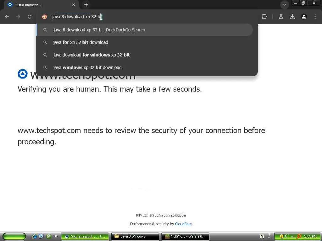This screenshot has height=241, width=322.
Task: Open the Cloudflare link
Action: pyautogui.click(x=183, y=224)
